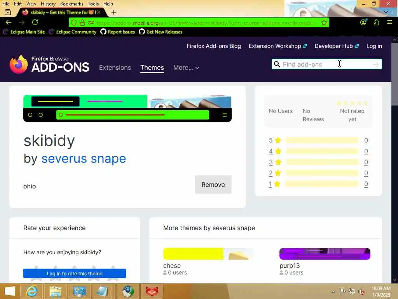Visit the Firefox Add-ons Blog
Viewport: 398px width, 299px height.
tap(214, 46)
